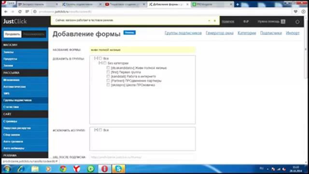Open SMS in the sidebar

coord(25,93)
